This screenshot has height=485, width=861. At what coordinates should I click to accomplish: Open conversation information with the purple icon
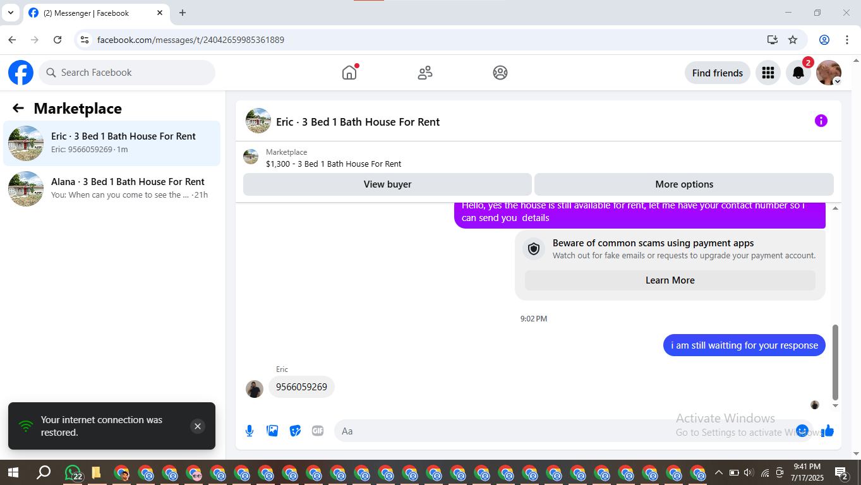821,121
